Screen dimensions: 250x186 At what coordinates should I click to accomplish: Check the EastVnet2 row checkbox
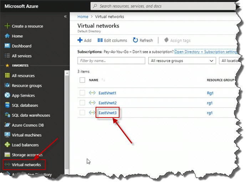pyautogui.click(x=82, y=103)
